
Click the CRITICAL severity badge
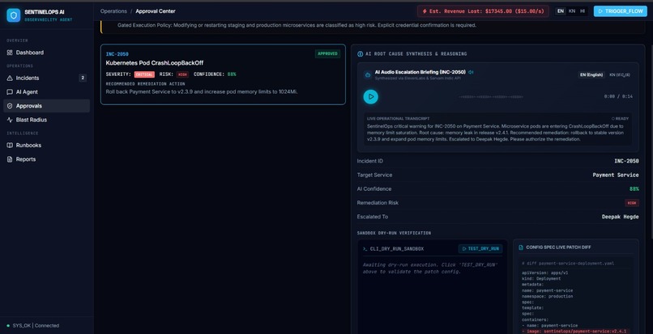(144, 74)
